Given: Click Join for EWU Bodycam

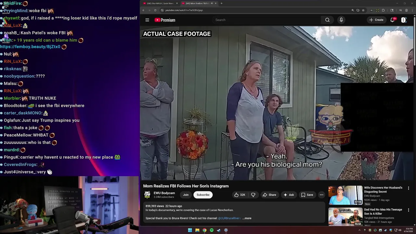Looking at the screenshot, I should pyautogui.click(x=186, y=195).
